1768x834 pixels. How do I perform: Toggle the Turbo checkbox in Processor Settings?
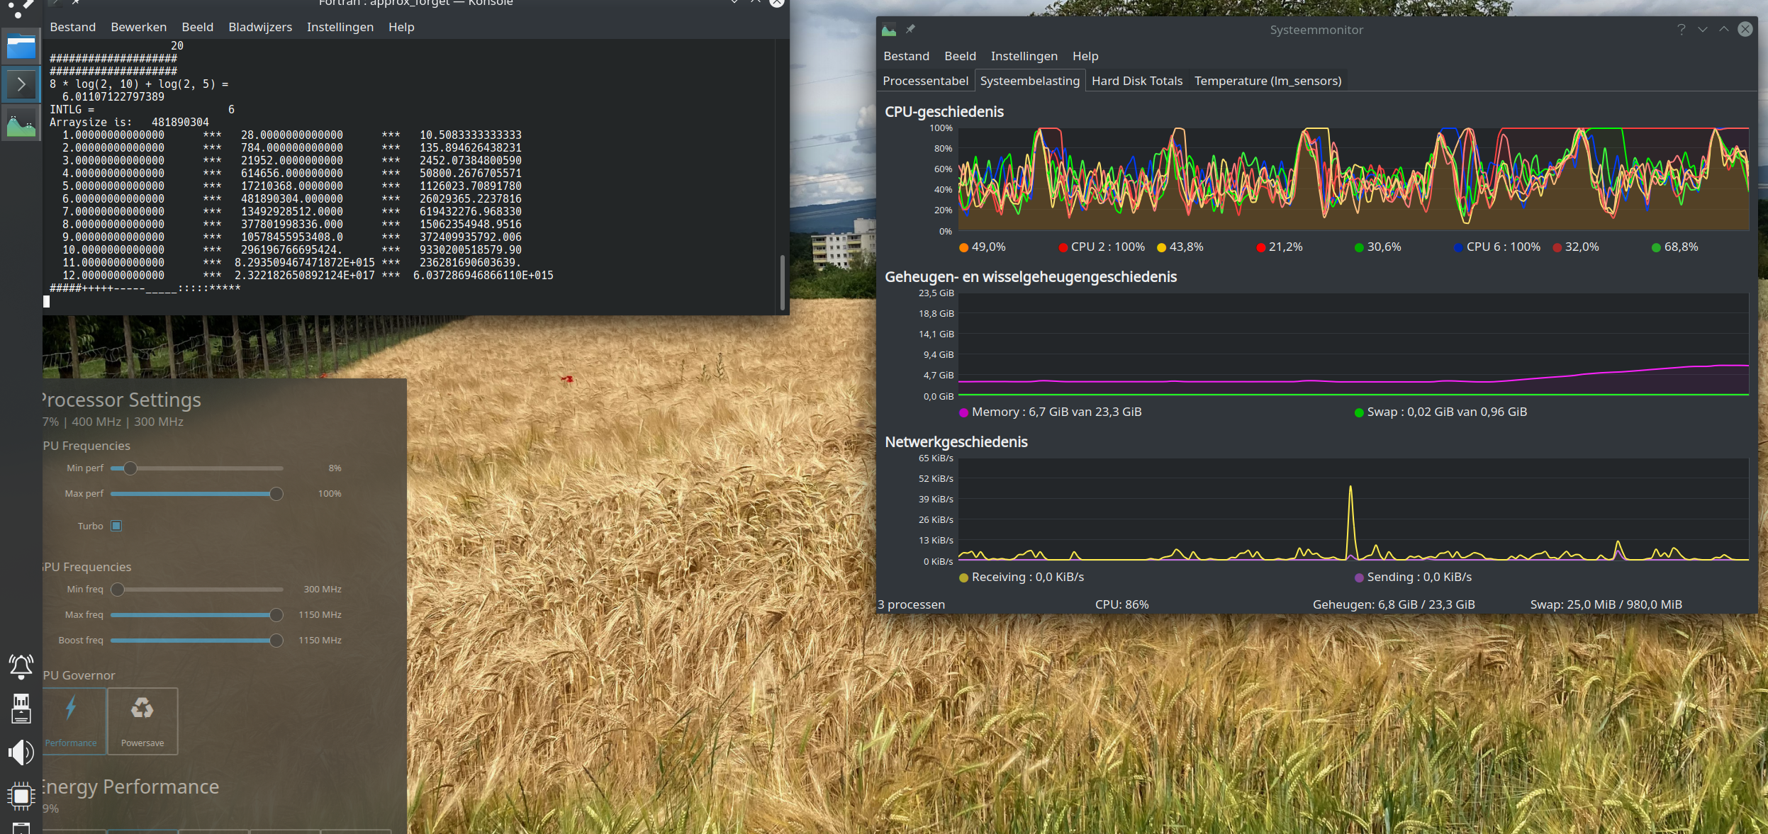click(116, 525)
